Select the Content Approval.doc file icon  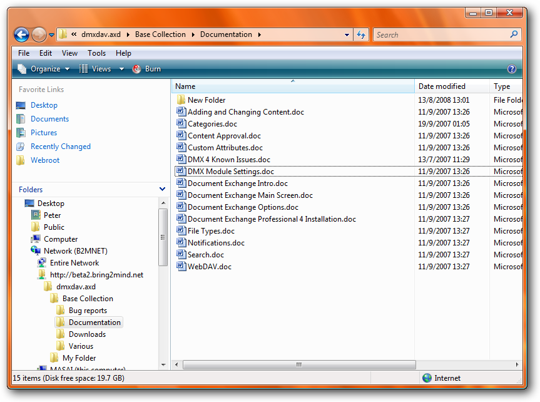(181, 135)
